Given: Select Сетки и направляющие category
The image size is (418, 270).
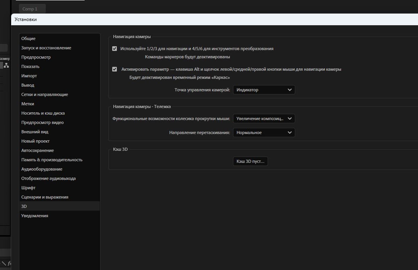Looking at the screenshot, I should pos(60,94).
